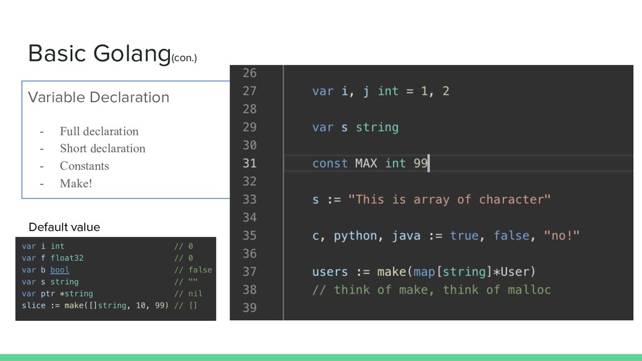Click the '// []' comment
The image size is (642, 361).
(186, 305)
